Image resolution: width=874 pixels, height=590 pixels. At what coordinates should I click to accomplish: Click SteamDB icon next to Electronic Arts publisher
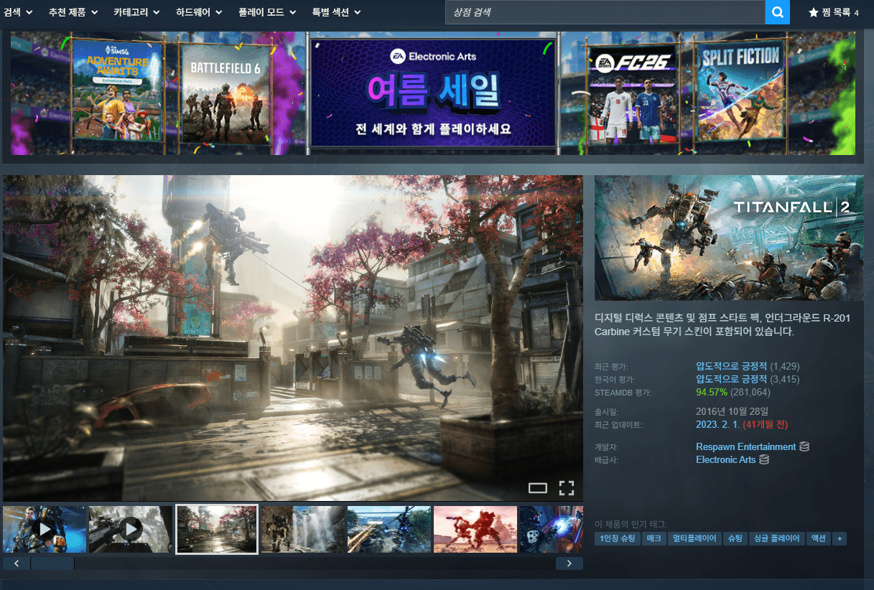click(764, 459)
